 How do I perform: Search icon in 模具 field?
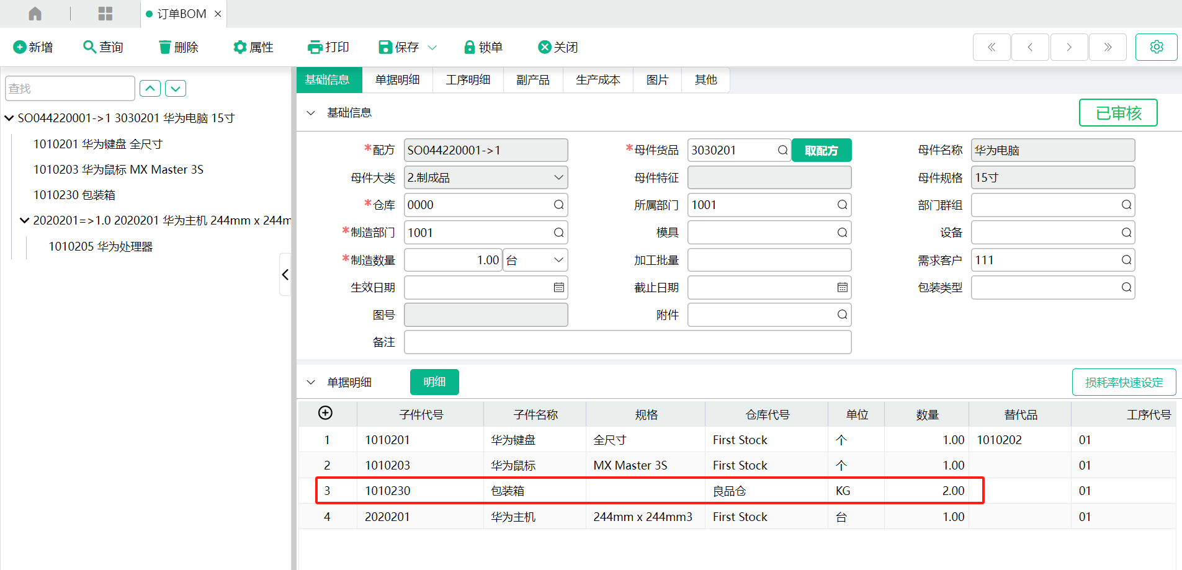[x=842, y=233]
